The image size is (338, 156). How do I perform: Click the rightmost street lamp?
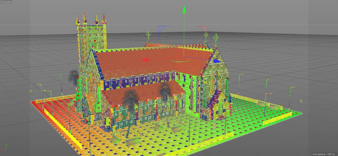(x=292, y=97)
